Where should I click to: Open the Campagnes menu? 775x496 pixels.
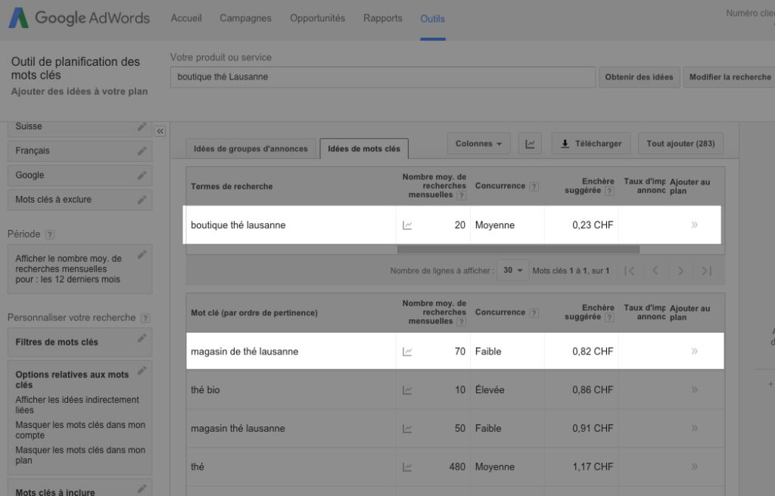[x=246, y=18]
